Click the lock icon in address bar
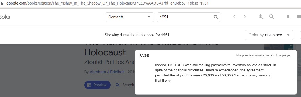The image size is (301, 97). (2, 3)
